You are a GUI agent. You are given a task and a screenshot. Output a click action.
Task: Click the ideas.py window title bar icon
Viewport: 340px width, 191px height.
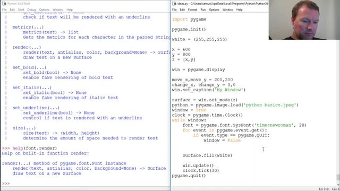[x=174, y=4]
